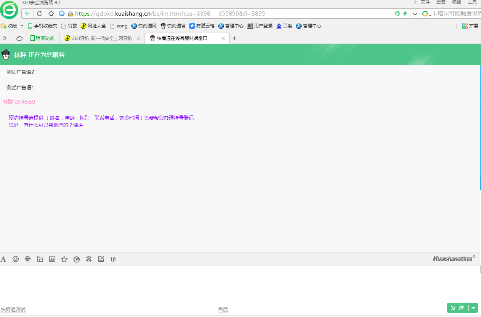The width and height of the screenshot is (481, 317).
Task: Click the 百度 link below the input
Action: point(223,310)
